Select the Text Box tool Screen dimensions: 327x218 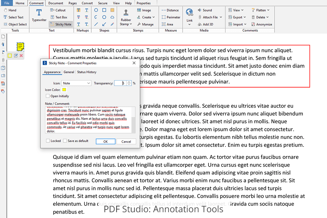[x=59, y=17]
